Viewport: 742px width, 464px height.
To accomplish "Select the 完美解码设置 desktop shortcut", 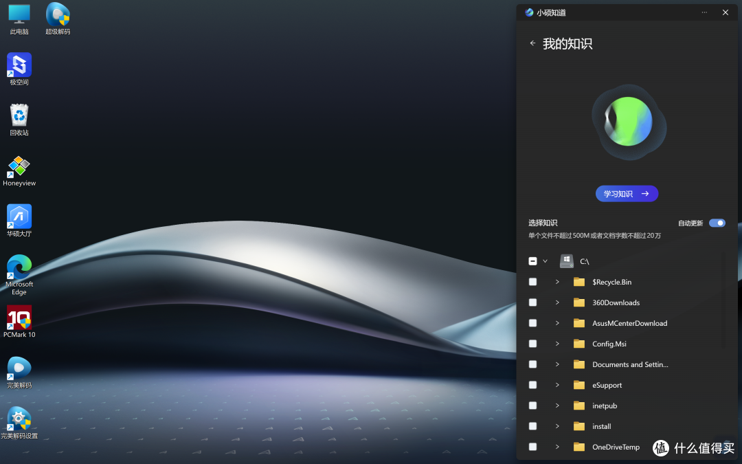I will [19, 423].
